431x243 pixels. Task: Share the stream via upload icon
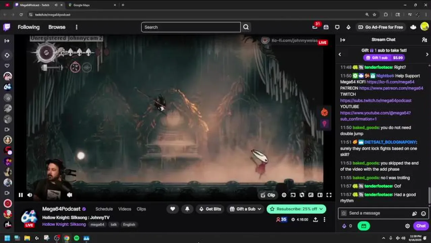point(315,219)
